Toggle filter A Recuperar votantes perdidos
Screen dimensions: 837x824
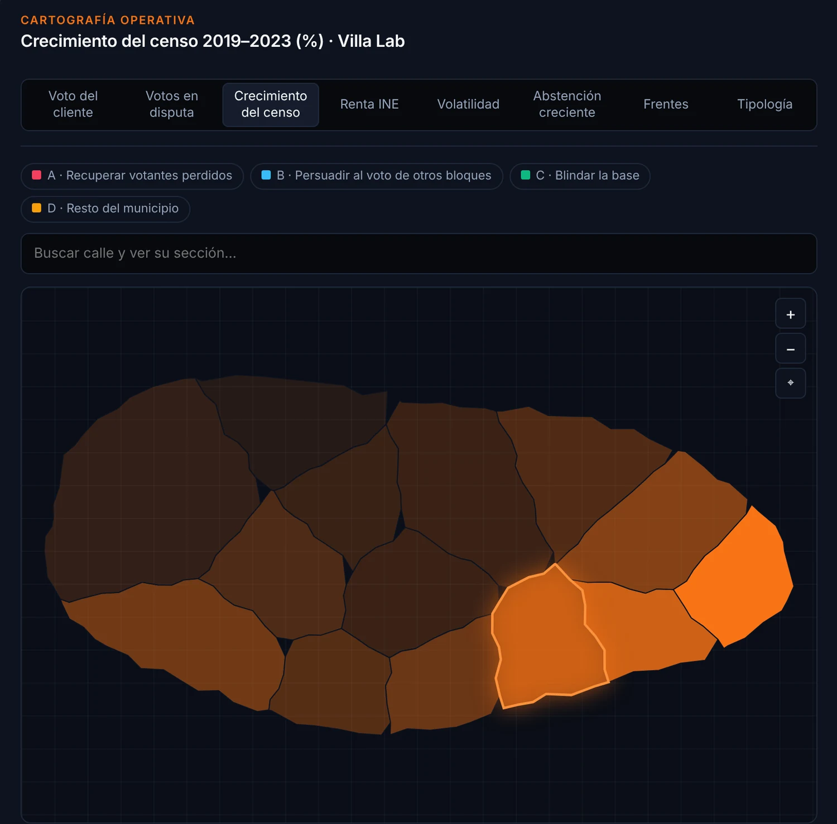[x=132, y=176]
